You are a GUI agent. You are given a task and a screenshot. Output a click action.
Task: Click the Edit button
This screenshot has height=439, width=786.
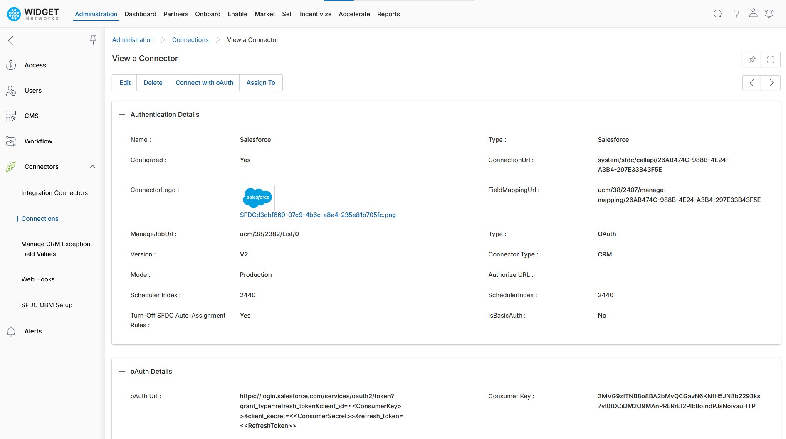[125, 83]
